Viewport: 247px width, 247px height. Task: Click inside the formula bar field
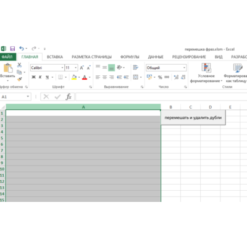tap(161, 97)
